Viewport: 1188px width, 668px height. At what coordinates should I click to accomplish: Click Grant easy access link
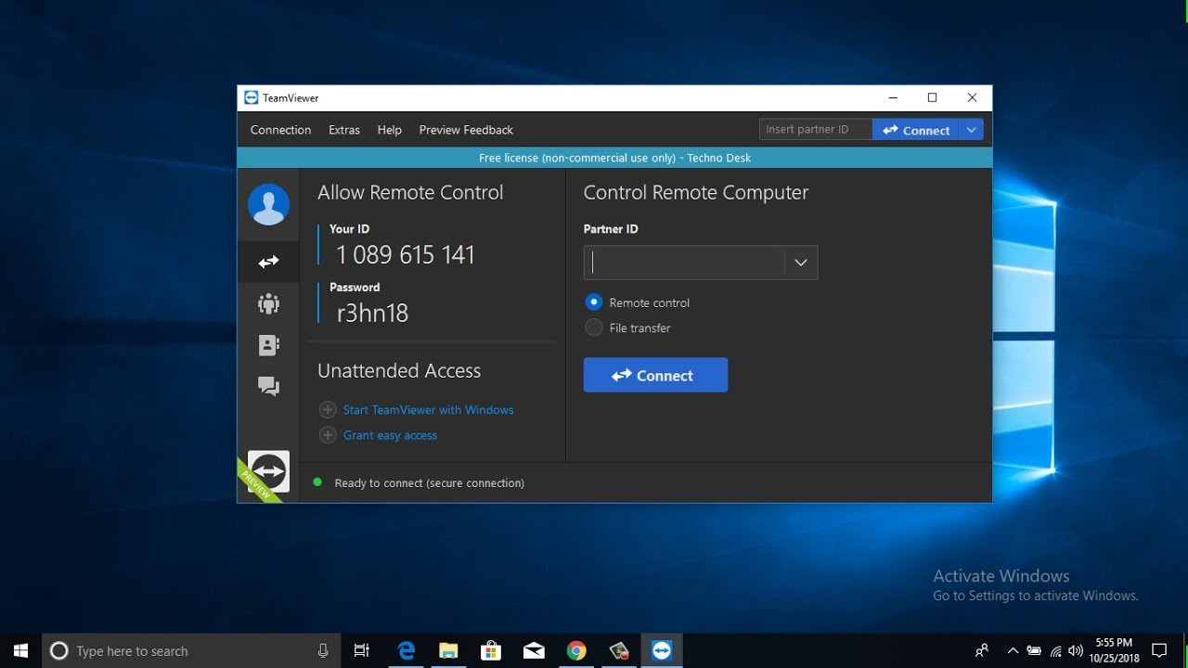pos(390,435)
